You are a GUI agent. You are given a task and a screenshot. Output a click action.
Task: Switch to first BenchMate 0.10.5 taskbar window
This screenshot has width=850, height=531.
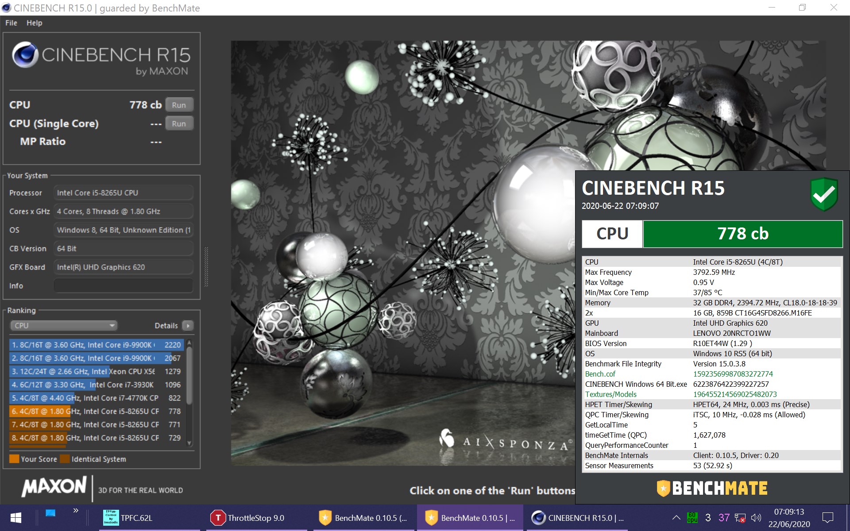point(364,518)
